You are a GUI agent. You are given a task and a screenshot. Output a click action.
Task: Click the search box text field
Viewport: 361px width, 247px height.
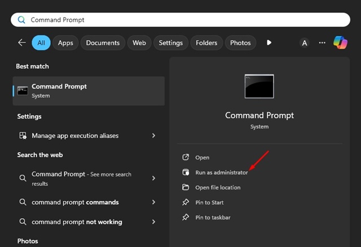tap(180, 20)
